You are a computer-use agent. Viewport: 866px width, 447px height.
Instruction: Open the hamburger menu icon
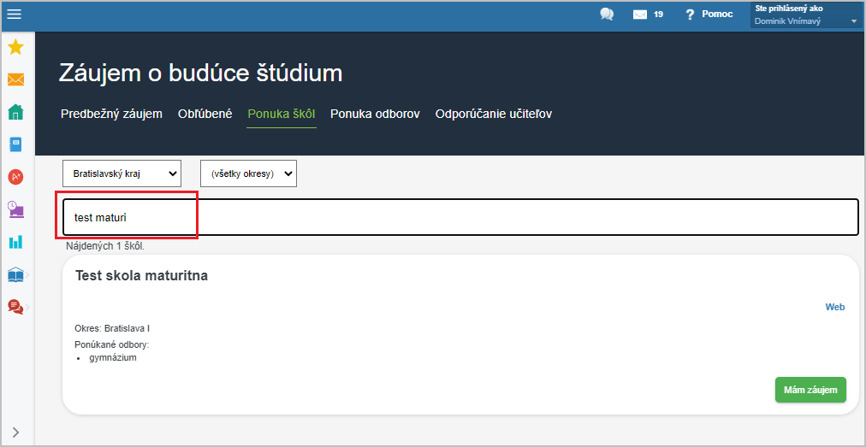[x=14, y=15]
